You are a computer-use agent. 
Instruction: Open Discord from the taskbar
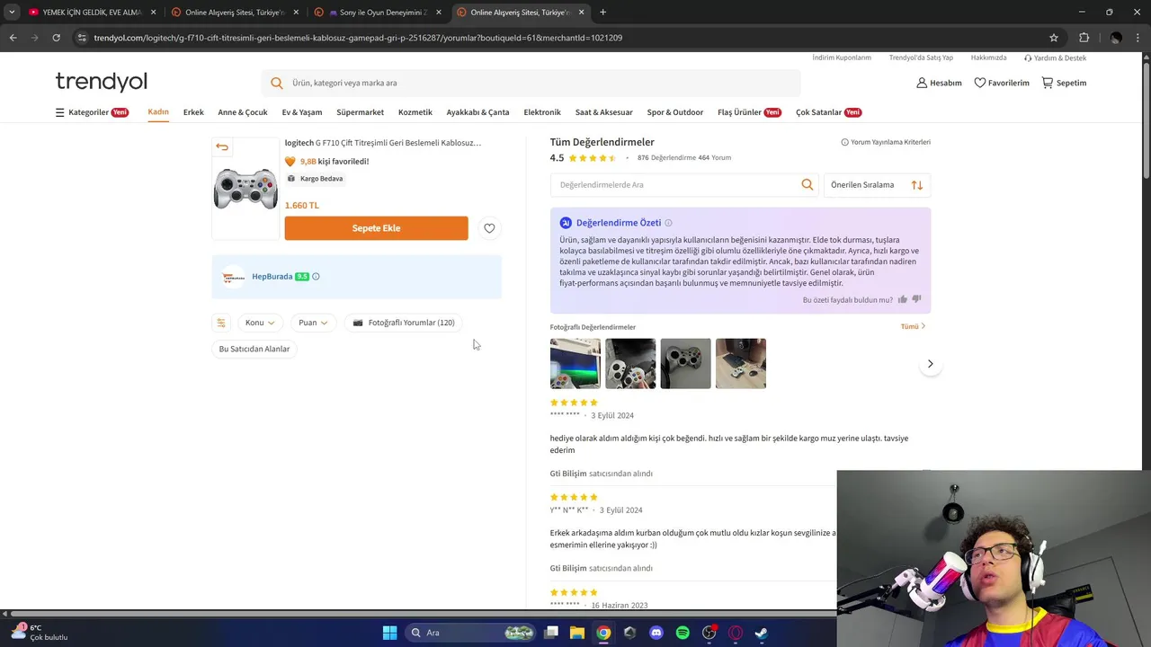click(x=656, y=633)
